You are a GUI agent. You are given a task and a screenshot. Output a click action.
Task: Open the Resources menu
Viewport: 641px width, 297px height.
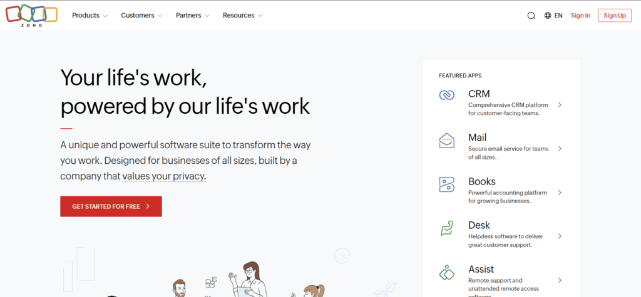coord(242,16)
